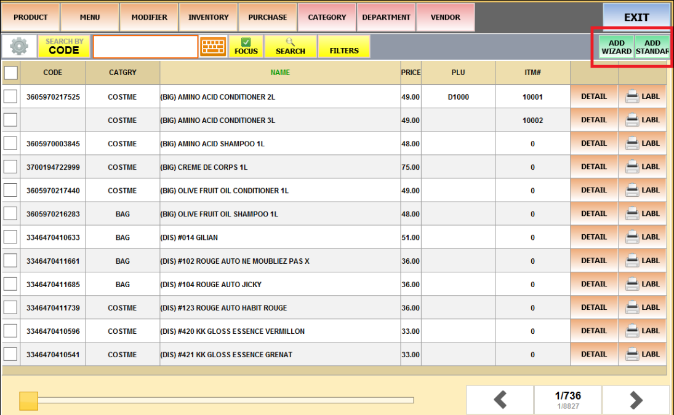674x415 pixels.
Task: Tick checkbox for #421 KK Gloss Essence Grenat
Action: coord(10,355)
